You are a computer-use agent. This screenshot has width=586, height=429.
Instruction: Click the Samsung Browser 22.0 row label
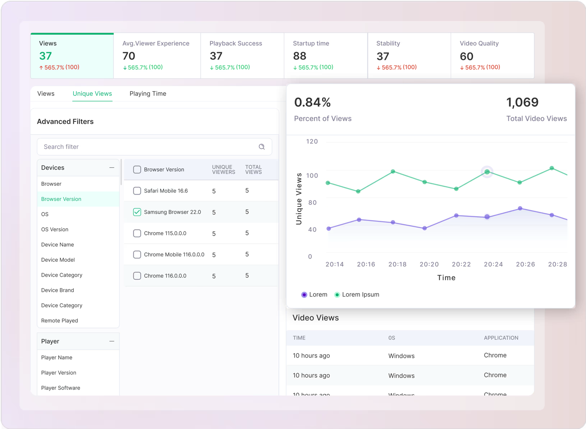[172, 212]
